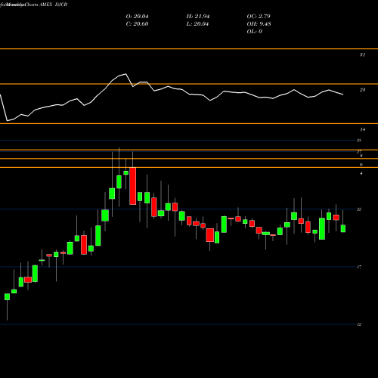Click the 'O: 20.04' open value

click(137, 17)
